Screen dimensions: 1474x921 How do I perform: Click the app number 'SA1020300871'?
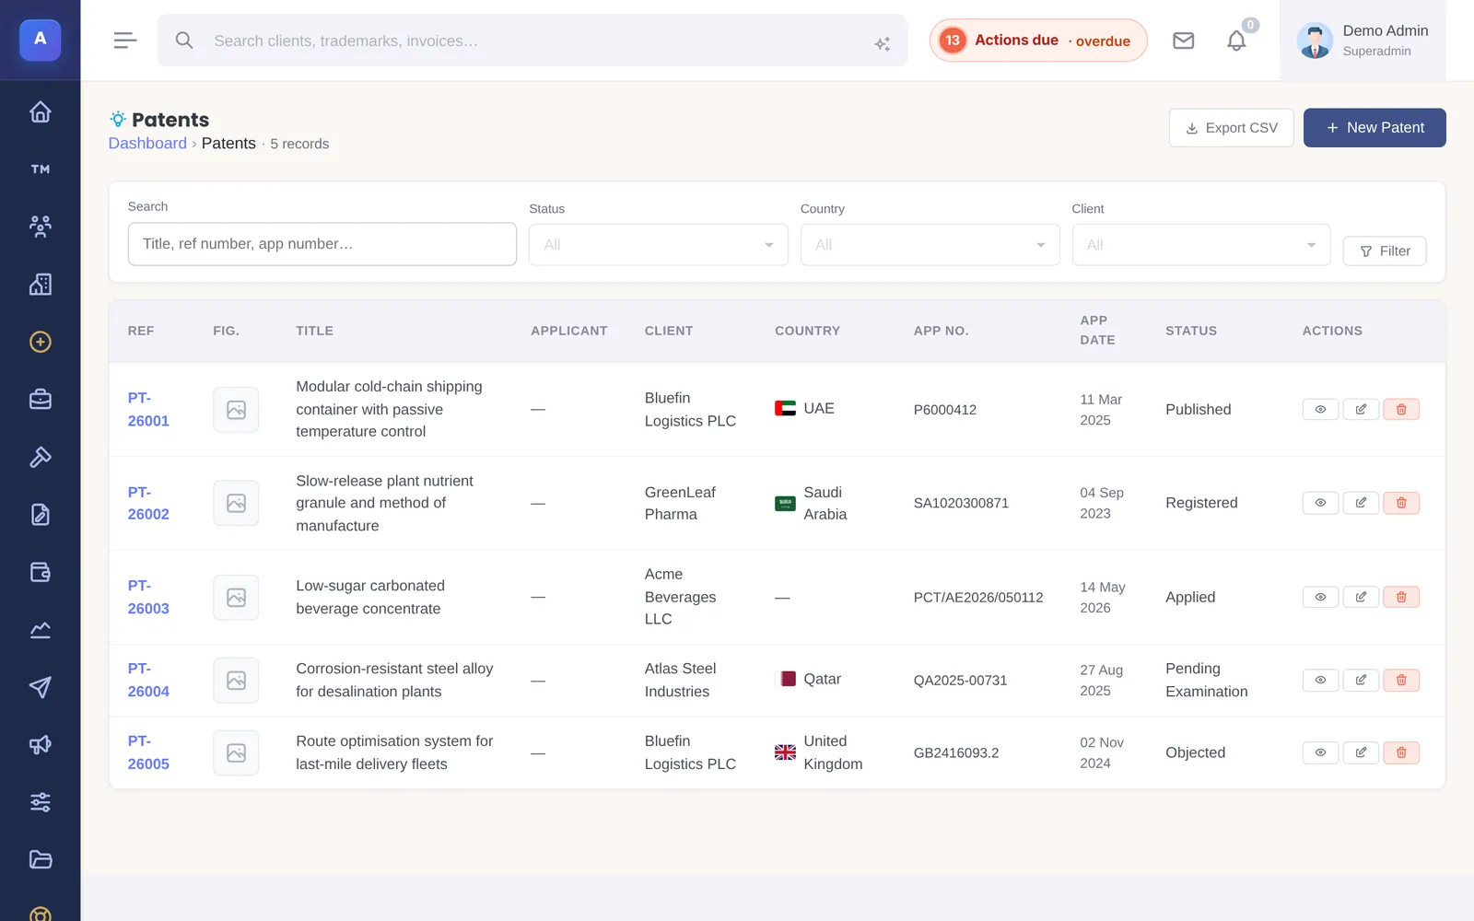click(x=961, y=503)
